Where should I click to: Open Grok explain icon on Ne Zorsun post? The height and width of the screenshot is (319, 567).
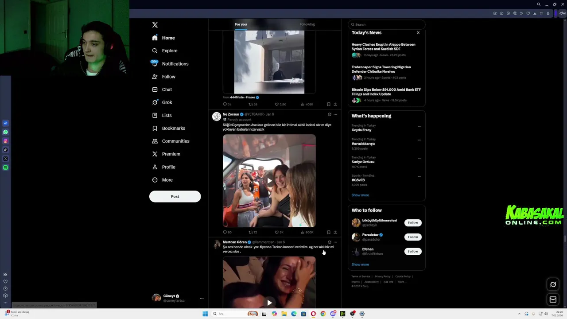pyautogui.click(x=329, y=114)
